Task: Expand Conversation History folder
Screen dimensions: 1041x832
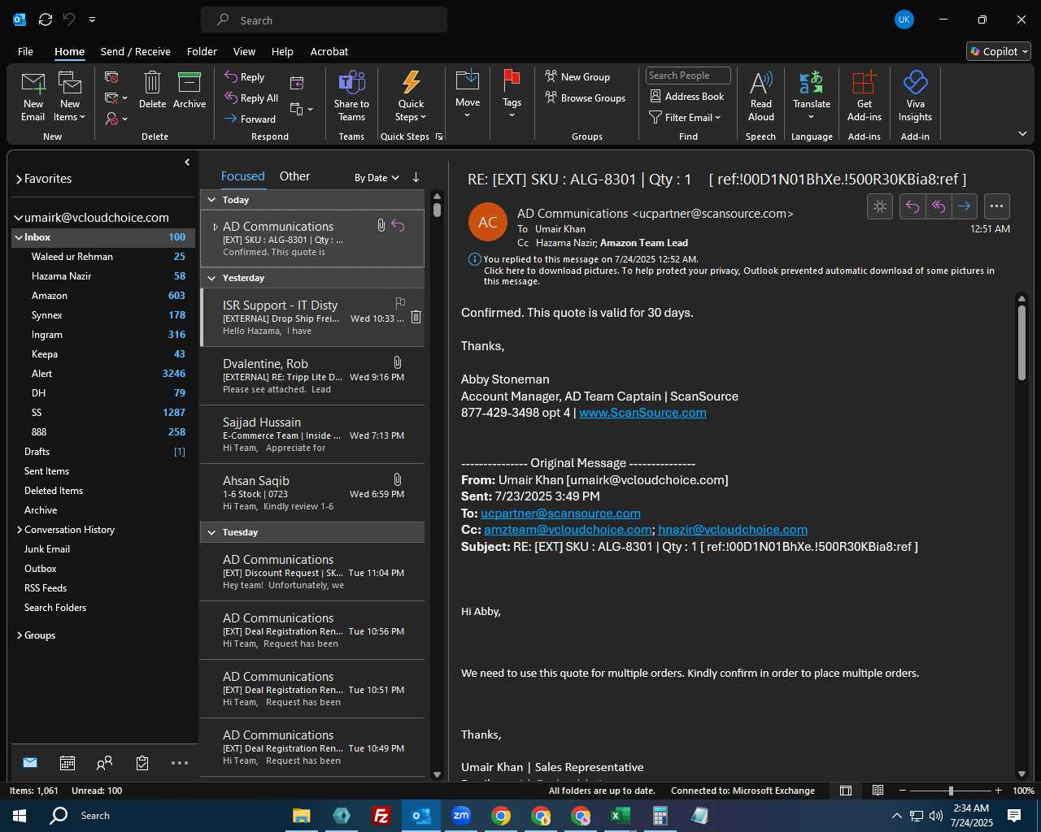Action: coord(20,530)
